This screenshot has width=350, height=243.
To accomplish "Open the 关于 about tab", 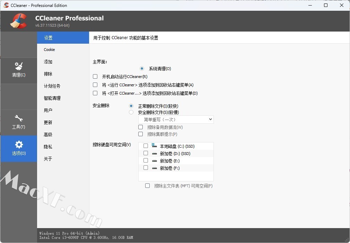I will point(63,159).
